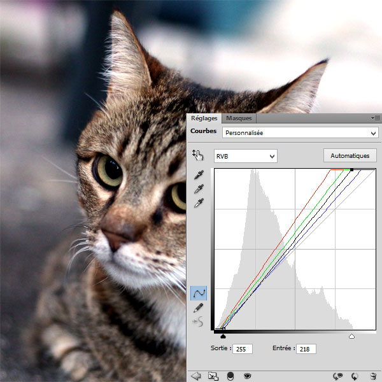Clip adjustment to layer below

coord(230,376)
